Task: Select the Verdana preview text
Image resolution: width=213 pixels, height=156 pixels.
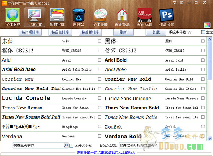Action: pyautogui.click(x=12, y=136)
